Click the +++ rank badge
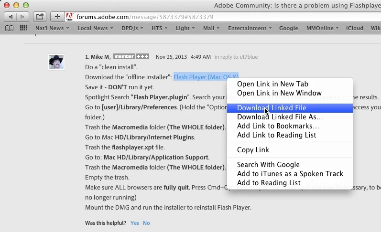Viewport: 381px width, 232px height. point(142,56)
